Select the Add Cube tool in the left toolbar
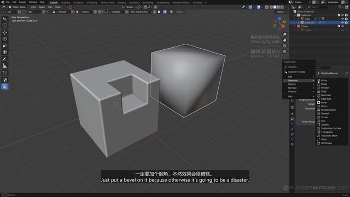Image resolution: width=350 pixels, height=197 pixels. click(5, 73)
